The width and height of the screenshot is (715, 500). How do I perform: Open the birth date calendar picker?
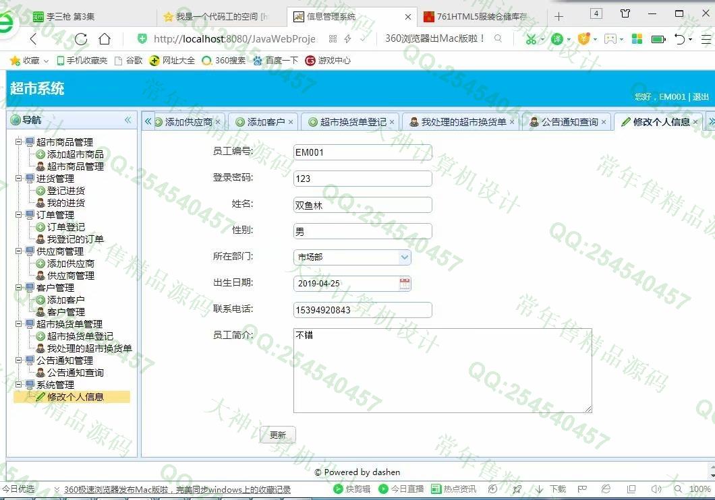point(405,284)
